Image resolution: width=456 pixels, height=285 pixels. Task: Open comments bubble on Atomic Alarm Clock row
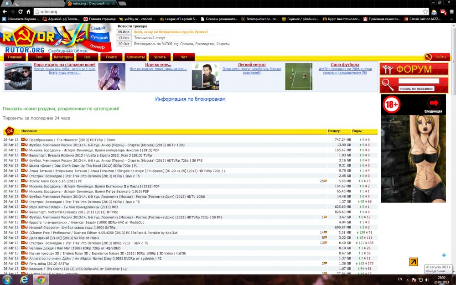coord(326,181)
